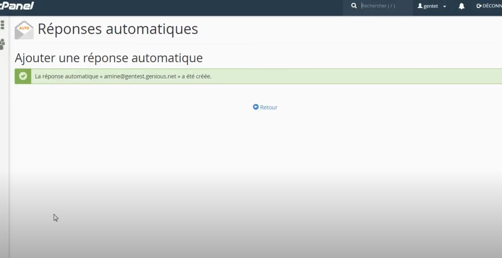The image size is (502, 258).
Task: Click the user silhouette icon
Action: point(420,6)
